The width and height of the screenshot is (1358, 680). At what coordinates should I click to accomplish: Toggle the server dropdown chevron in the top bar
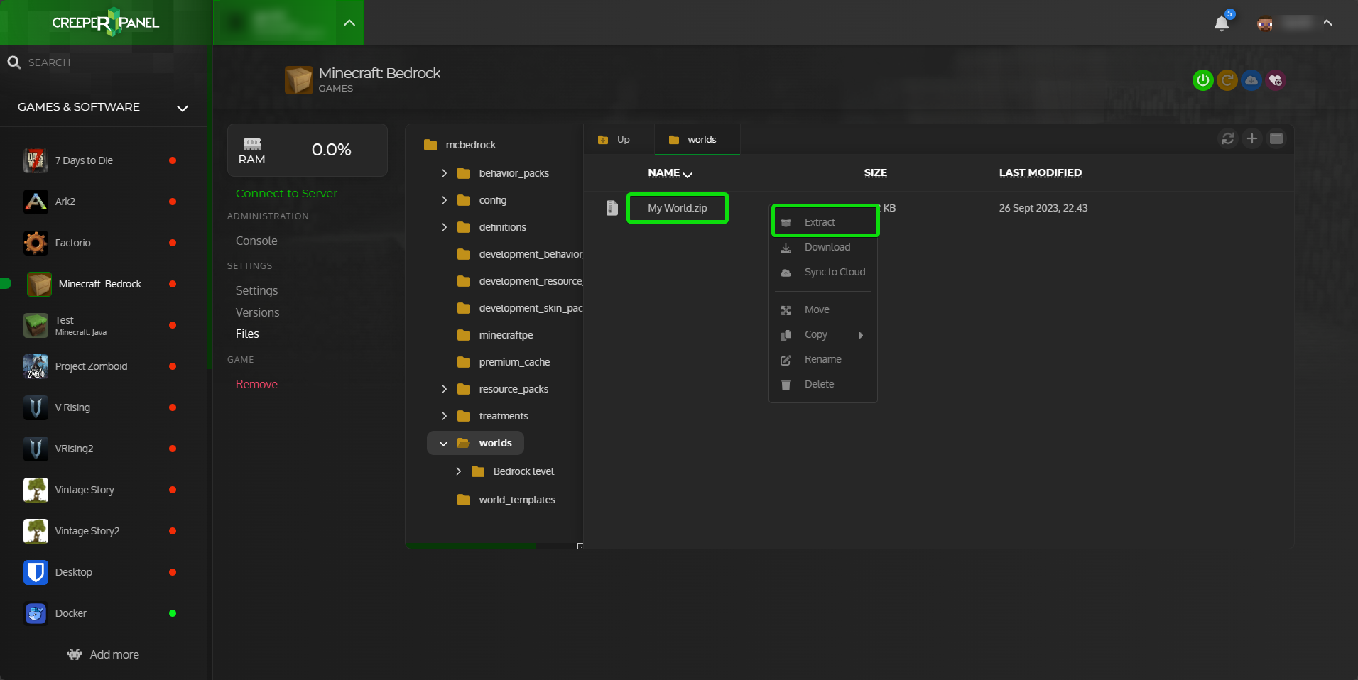click(349, 23)
